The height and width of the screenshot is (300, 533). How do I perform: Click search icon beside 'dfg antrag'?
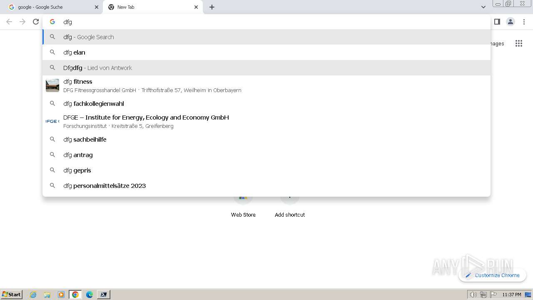(x=52, y=155)
